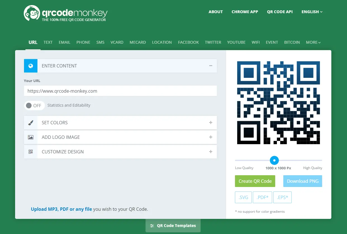The image size is (347, 234).
Task: Click into the Your URL input field
Action: pos(120,91)
